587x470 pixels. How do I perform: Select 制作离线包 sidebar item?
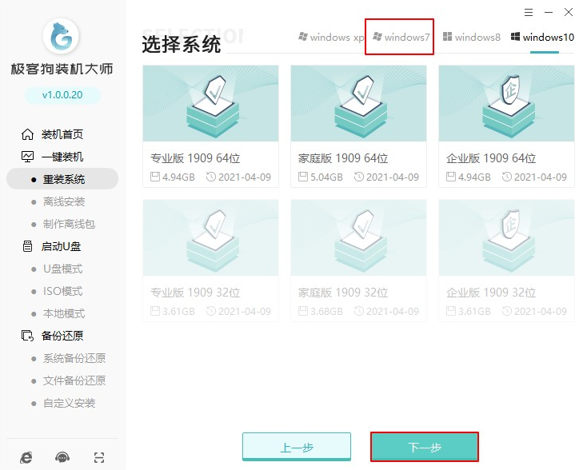[69, 224]
